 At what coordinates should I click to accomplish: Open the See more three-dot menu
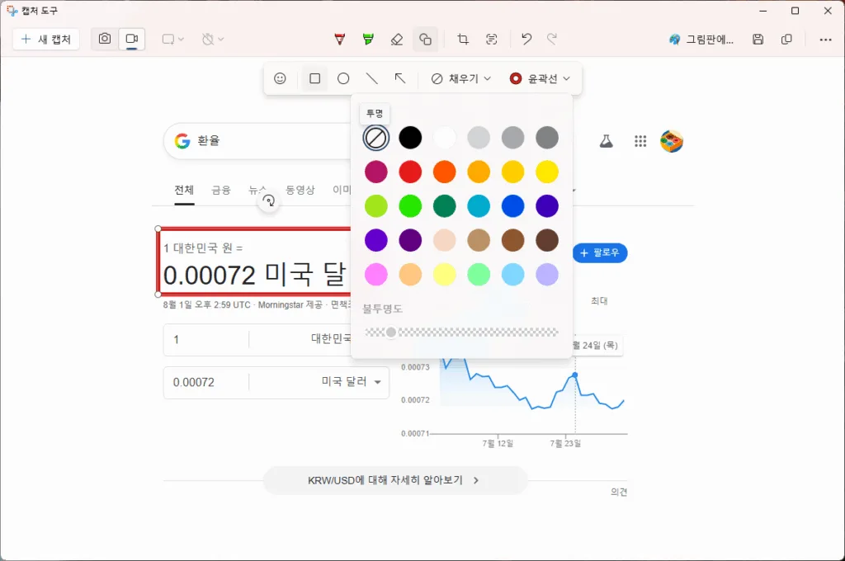pos(825,40)
